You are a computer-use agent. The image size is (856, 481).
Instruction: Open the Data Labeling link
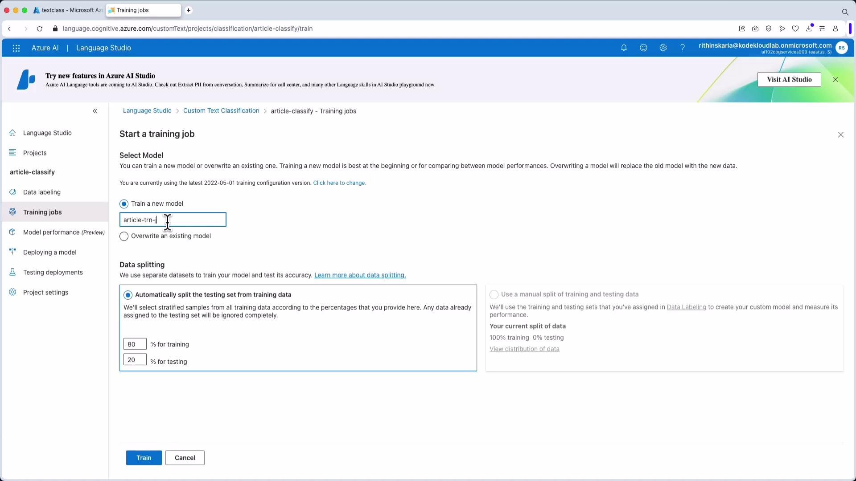[687, 307]
